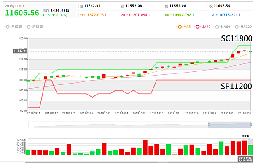Click the close price 11606.56
Image resolution: width=253 pixels, height=163 pixels.
click(222, 6)
